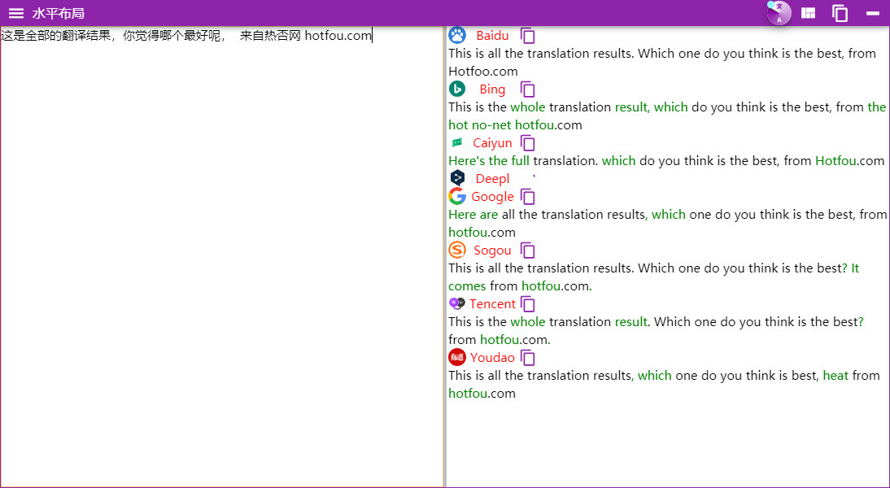
Task: Copy the Caiyun translation result
Action: 528,143
